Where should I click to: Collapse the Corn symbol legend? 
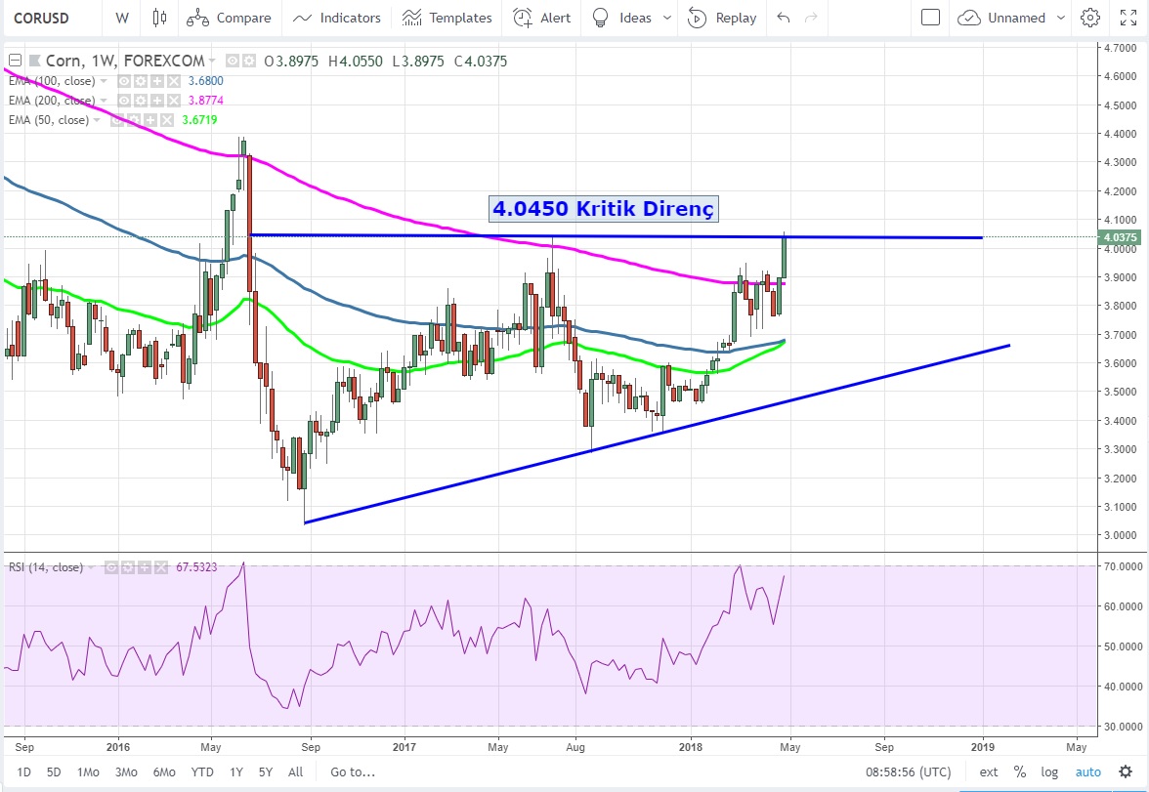coord(14,61)
